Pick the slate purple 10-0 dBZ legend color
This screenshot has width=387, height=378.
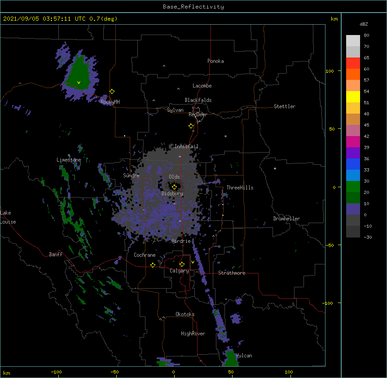[x=353, y=209]
